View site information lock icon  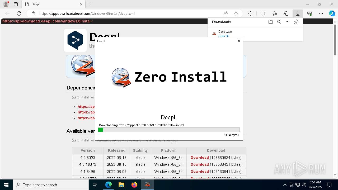click(x=33, y=13)
